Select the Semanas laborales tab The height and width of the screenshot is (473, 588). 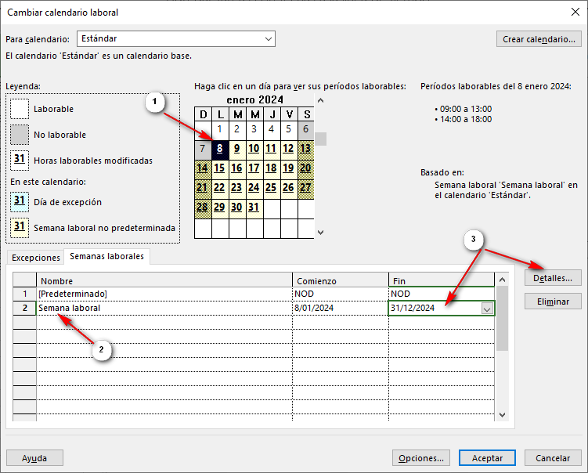(x=107, y=257)
